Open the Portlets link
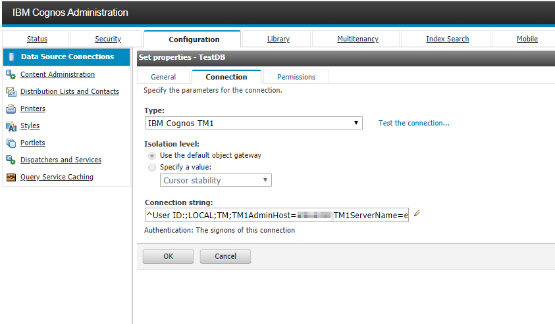This screenshot has width=555, height=324. tap(32, 143)
